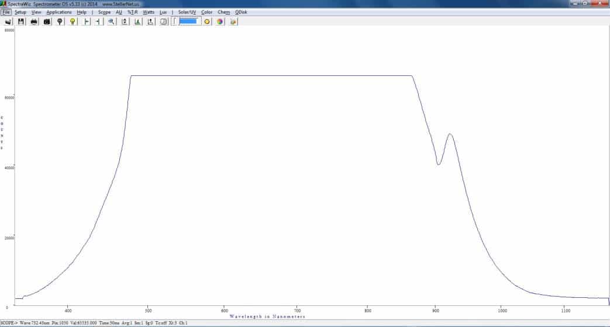Click the 'Wavelength in Nanometers' axis label
This screenshot has height=327, width=610.
(x=267, y=316)
